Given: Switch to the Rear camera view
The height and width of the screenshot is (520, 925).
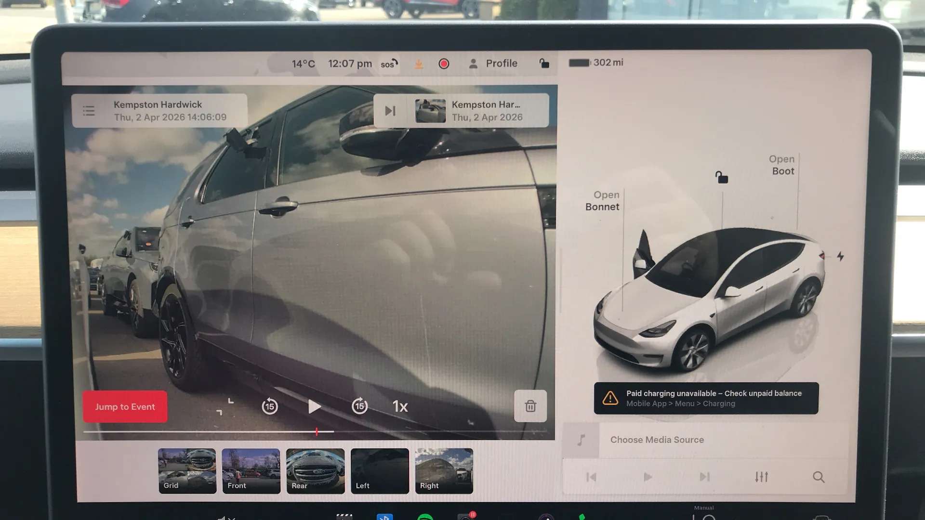Looking at the screenshot, I should point(315,470).
